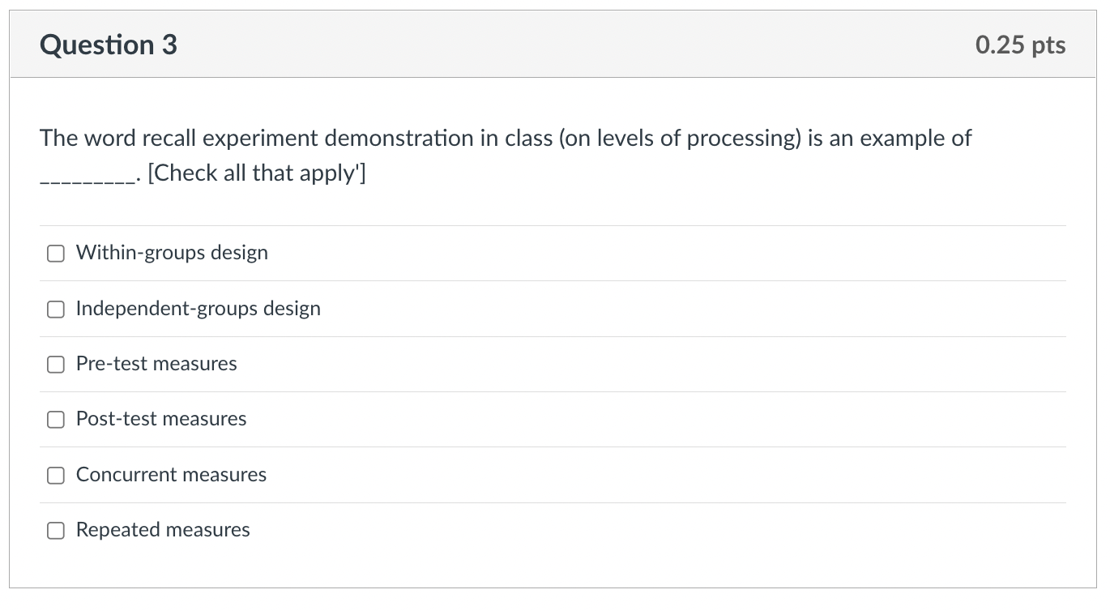Click the 'Question 3' heading
Viewport: 1110px width, 611px height.
point(109,45)
